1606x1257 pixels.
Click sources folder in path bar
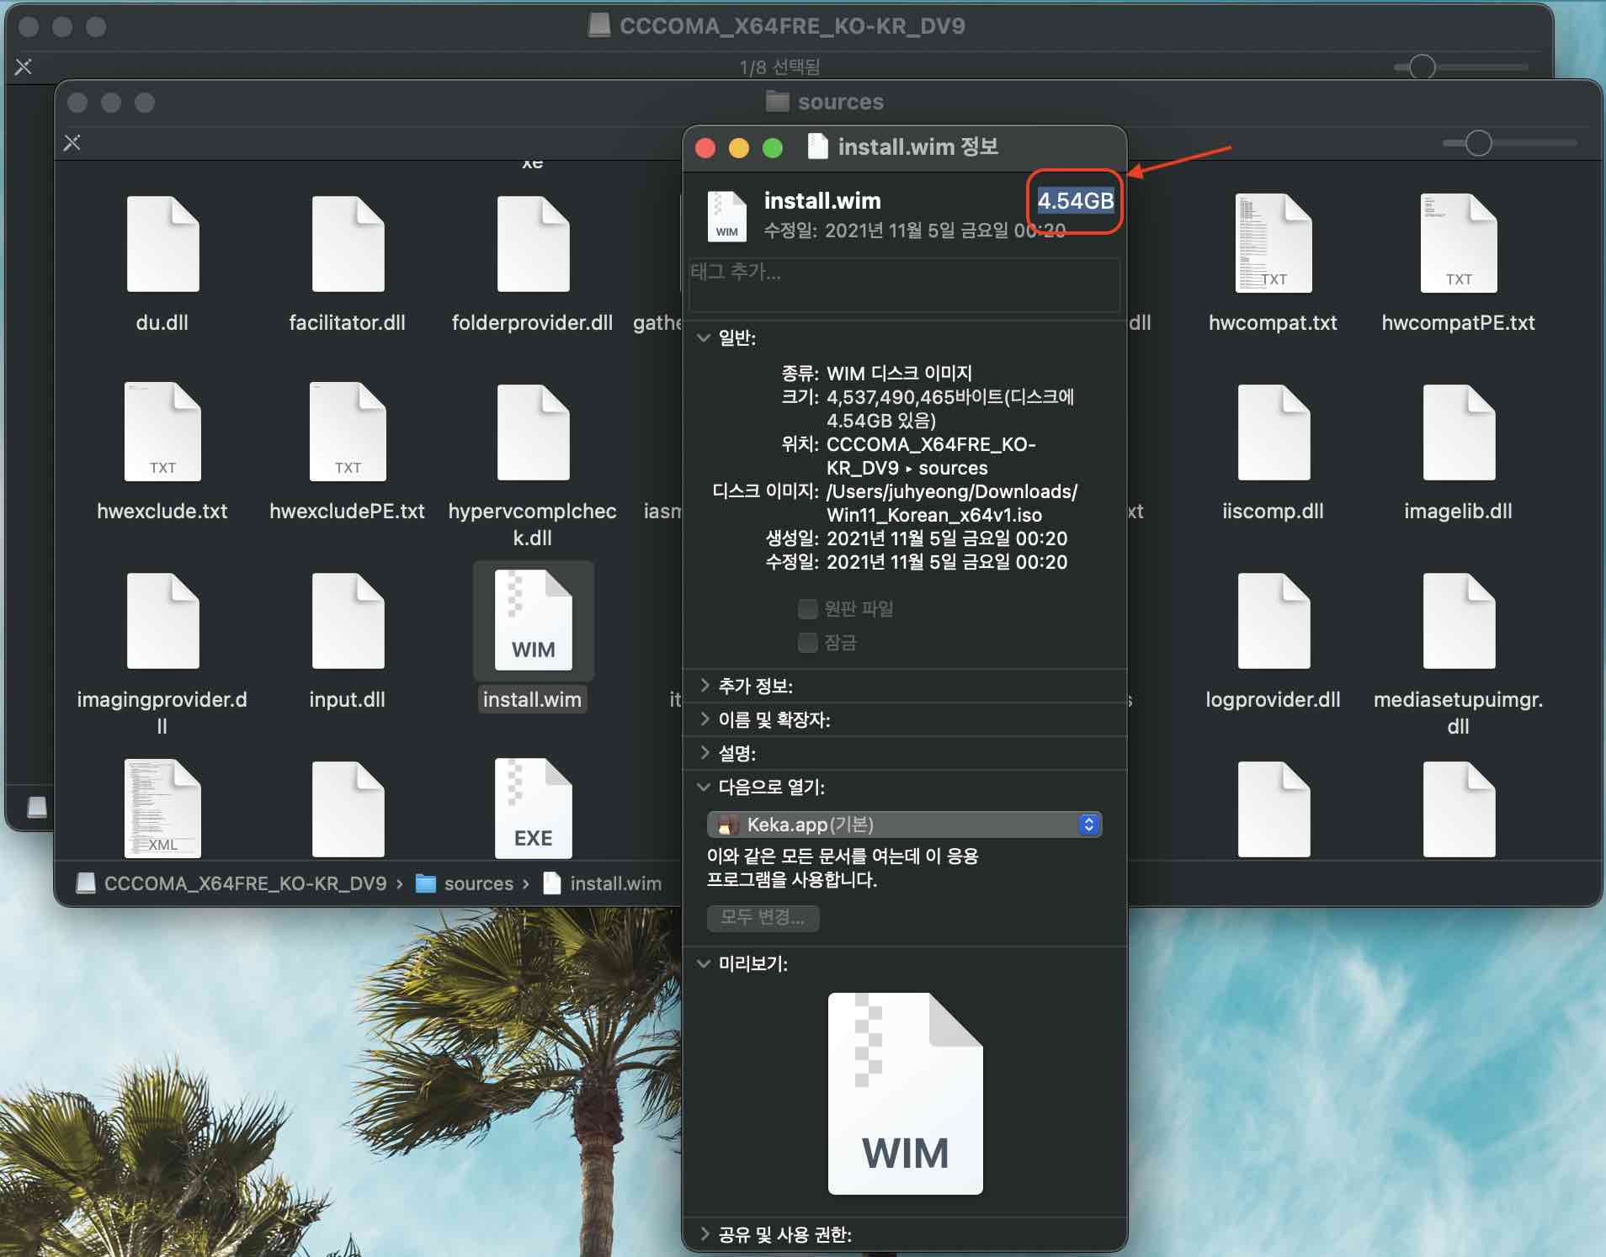coord(465,883)
